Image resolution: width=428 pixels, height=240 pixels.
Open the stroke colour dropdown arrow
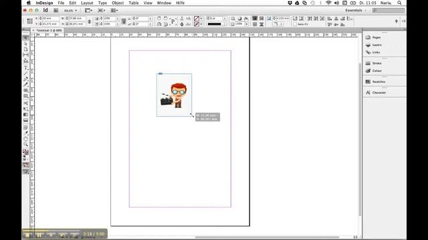201,24
